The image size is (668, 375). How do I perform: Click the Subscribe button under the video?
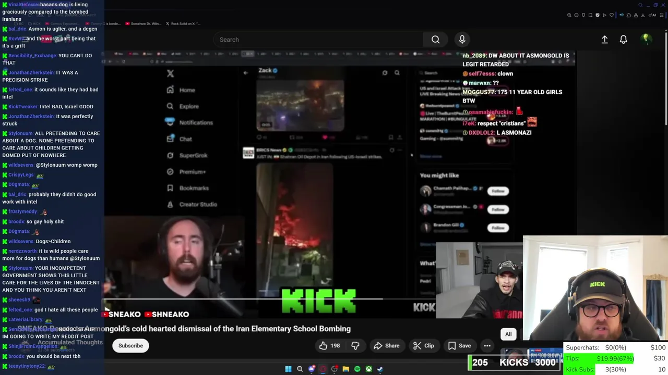coord(130,346)
